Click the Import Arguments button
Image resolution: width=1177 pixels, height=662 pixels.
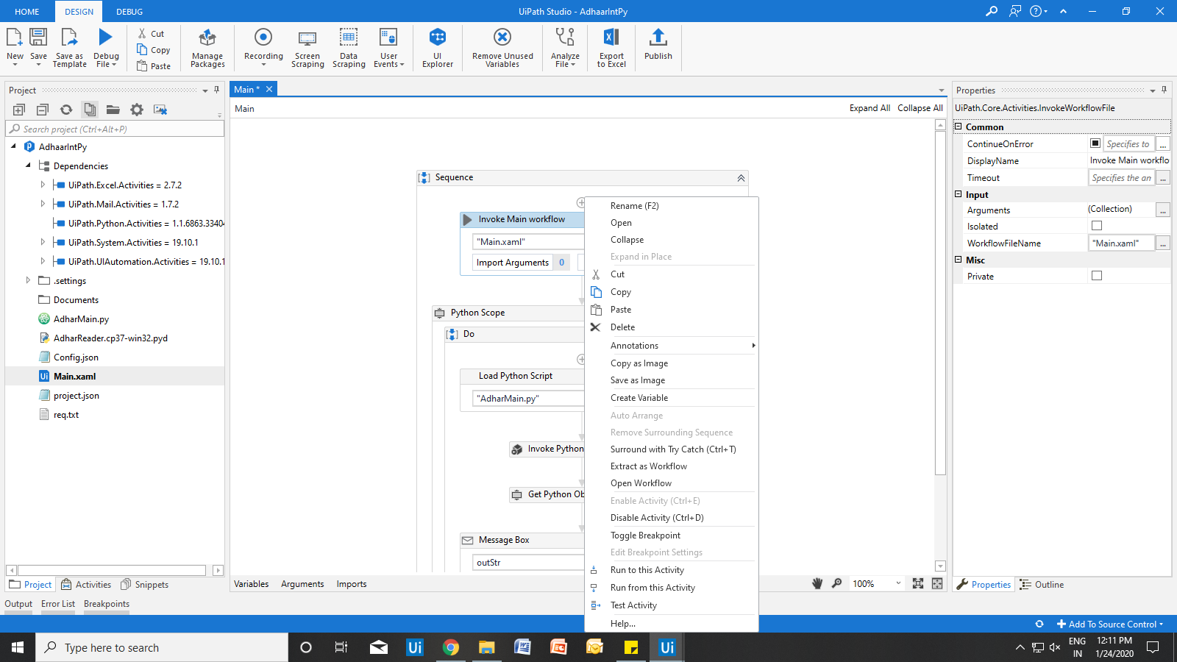pos(513,263)
